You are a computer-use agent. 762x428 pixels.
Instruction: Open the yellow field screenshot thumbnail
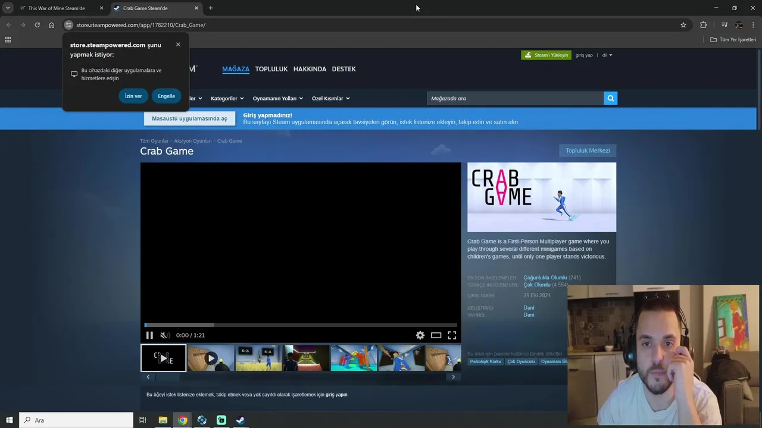(x=258, y=358)
